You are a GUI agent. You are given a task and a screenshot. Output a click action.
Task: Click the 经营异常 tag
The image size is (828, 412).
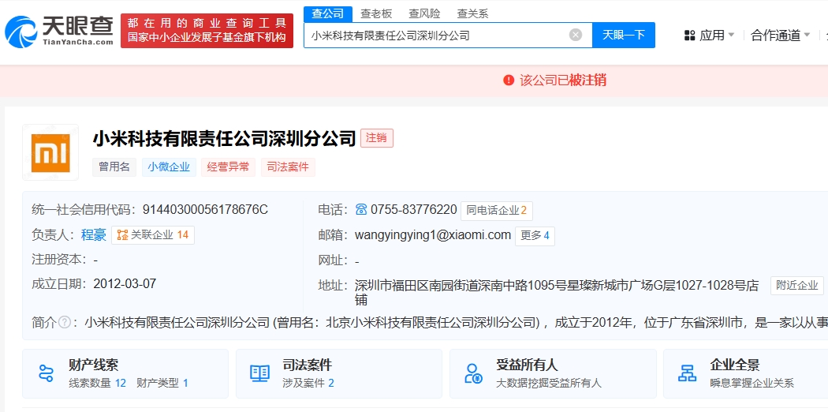point(228,167)
